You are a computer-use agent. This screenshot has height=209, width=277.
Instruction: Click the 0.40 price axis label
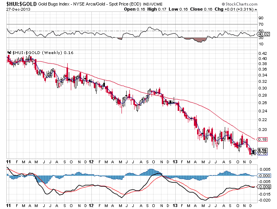pyautogui.click(x=263, y=59)
